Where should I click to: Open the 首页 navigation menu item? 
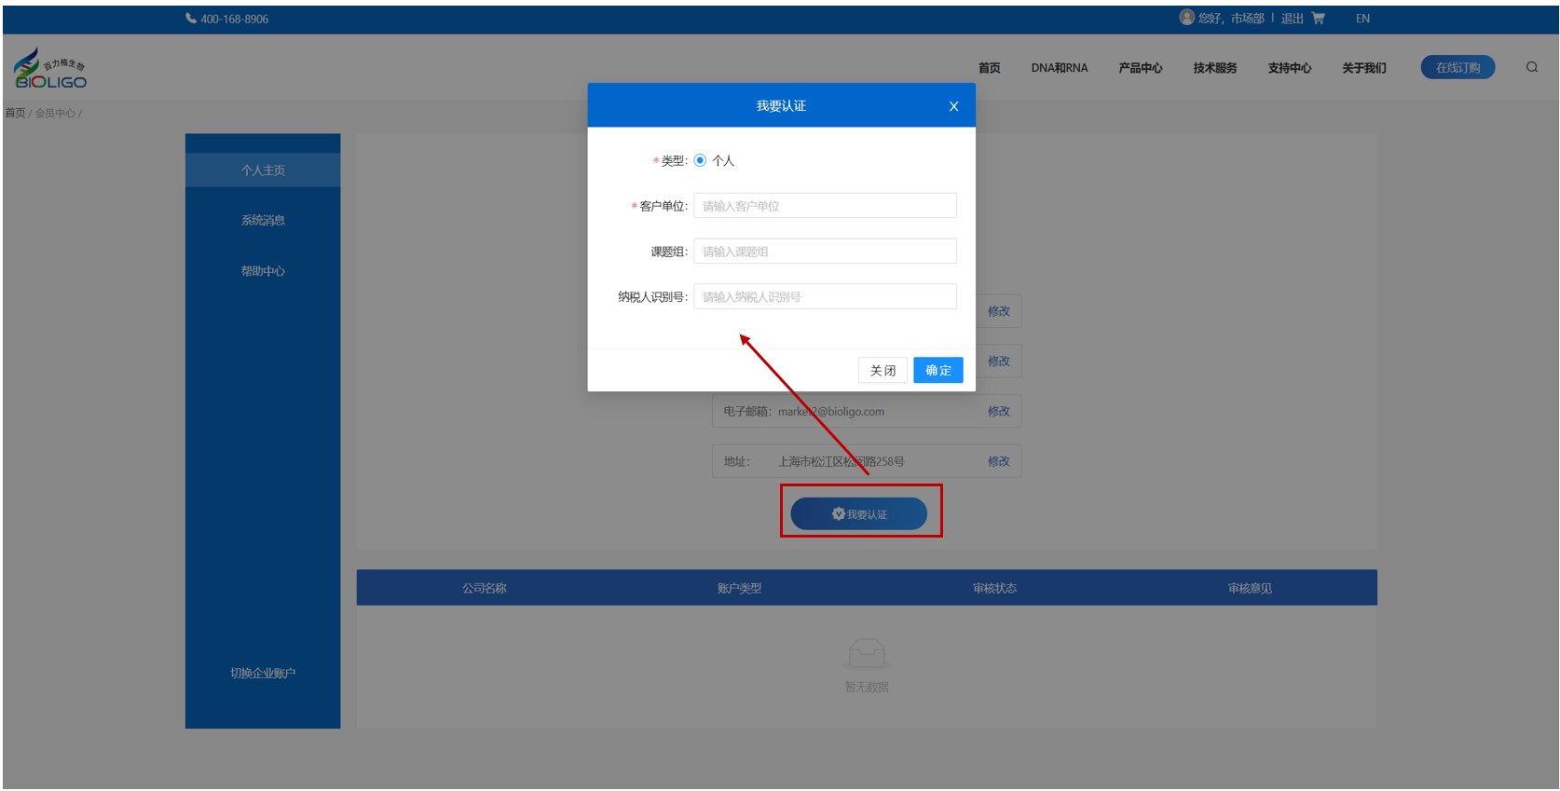pyautogui.click(x=990, y=68)
